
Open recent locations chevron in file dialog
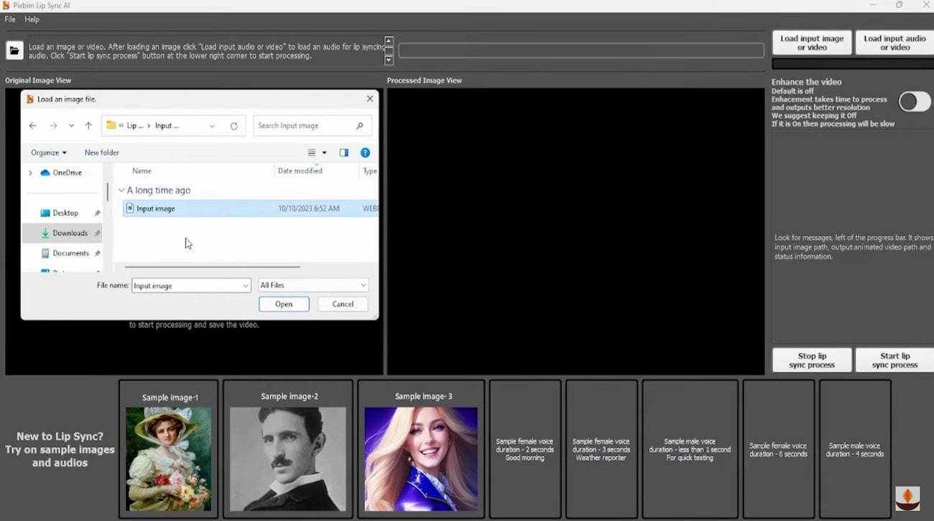point(71,126)
